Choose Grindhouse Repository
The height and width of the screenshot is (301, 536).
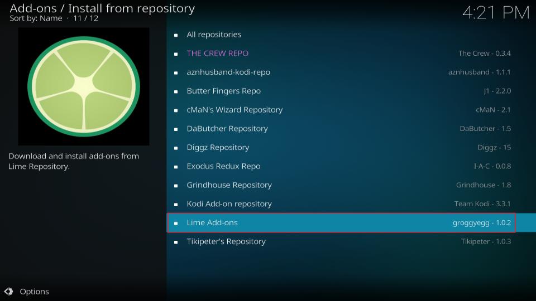tap(351, 185)
